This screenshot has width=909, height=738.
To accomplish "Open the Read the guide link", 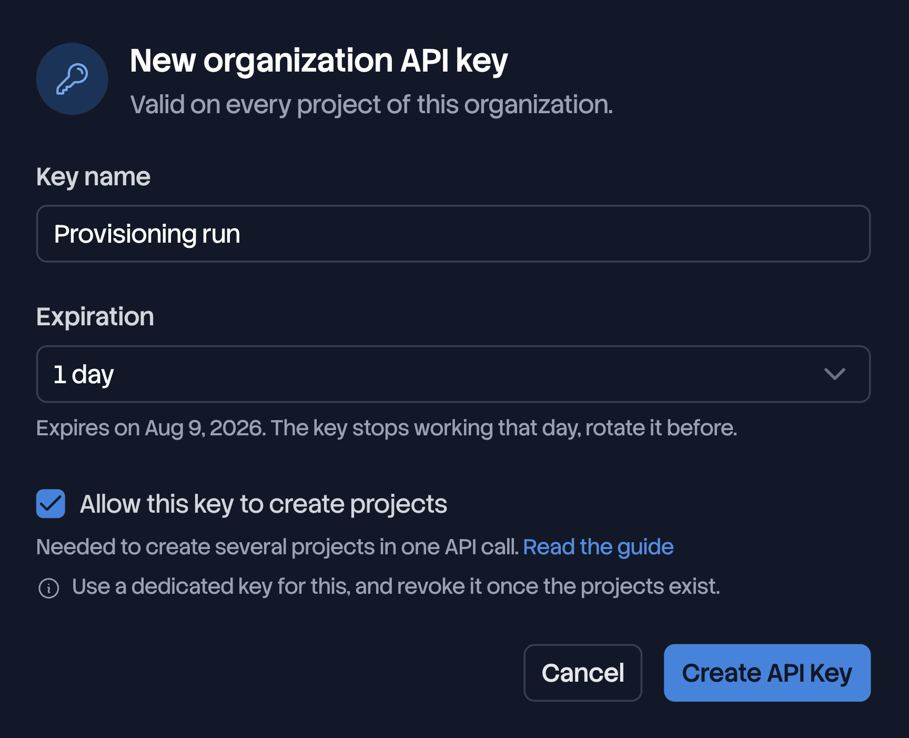I will coord(598,547).
